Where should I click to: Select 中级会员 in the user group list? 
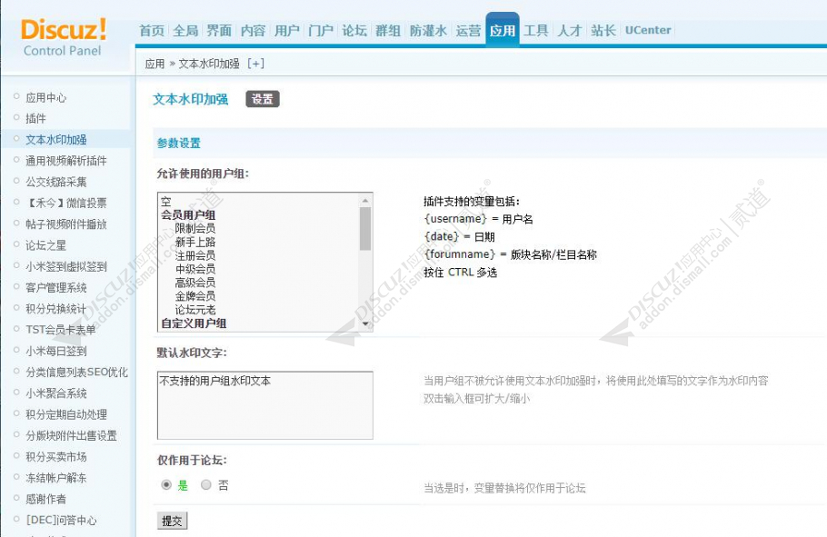pyautogui.click(x=195, y=269)
